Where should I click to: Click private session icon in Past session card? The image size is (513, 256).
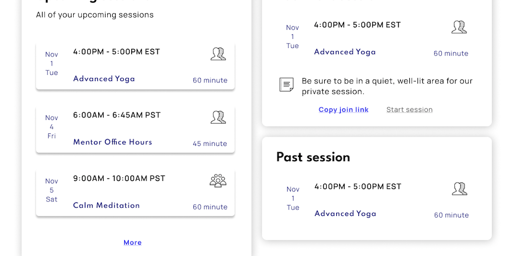click(459, 189)
